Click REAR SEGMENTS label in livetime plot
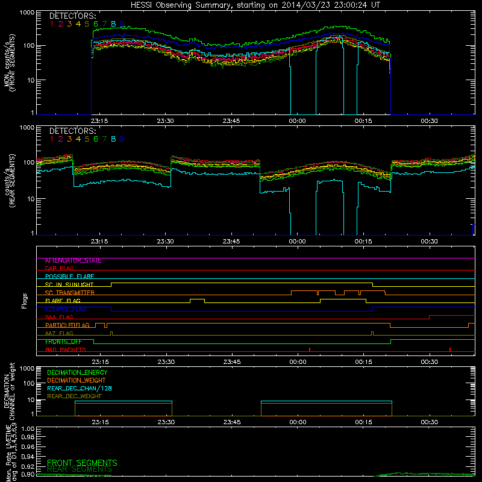 coord(80,469)
